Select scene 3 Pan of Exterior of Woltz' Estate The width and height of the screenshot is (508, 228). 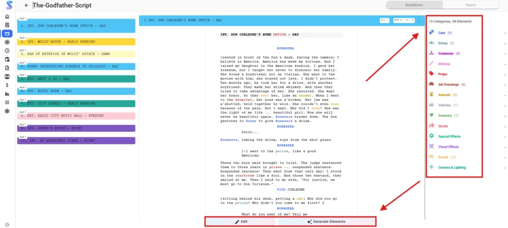(76, 54)
